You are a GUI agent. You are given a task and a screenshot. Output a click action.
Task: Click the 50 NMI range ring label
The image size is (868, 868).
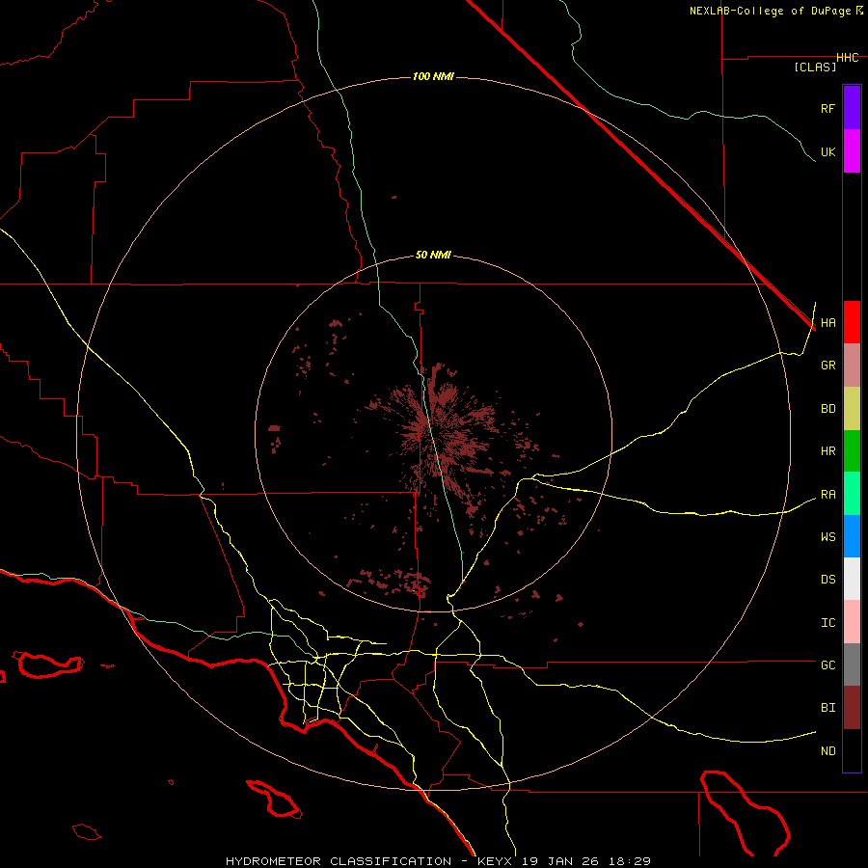click(x=433, y=256)
